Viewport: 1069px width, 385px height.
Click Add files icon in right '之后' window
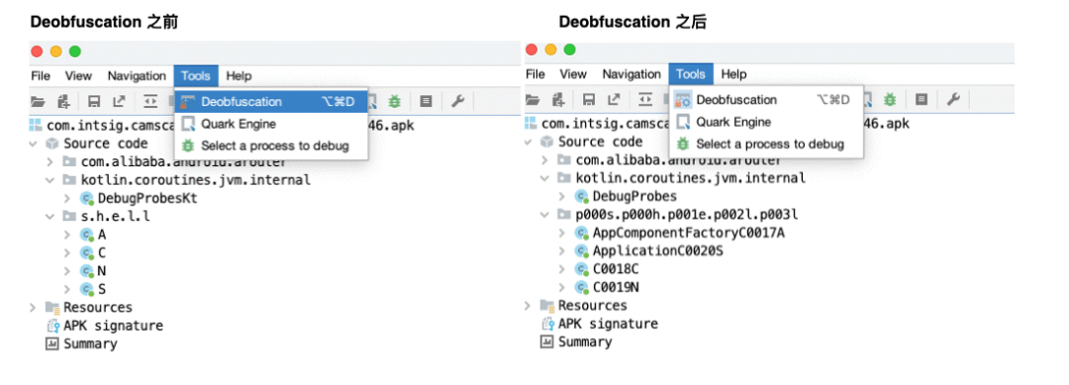[559, 100]
